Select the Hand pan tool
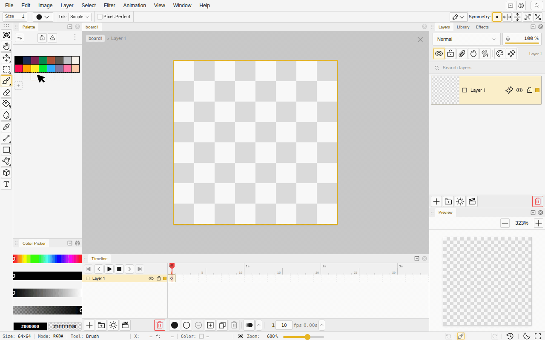Viewport: 545px width, 340px height. (6, 46)
